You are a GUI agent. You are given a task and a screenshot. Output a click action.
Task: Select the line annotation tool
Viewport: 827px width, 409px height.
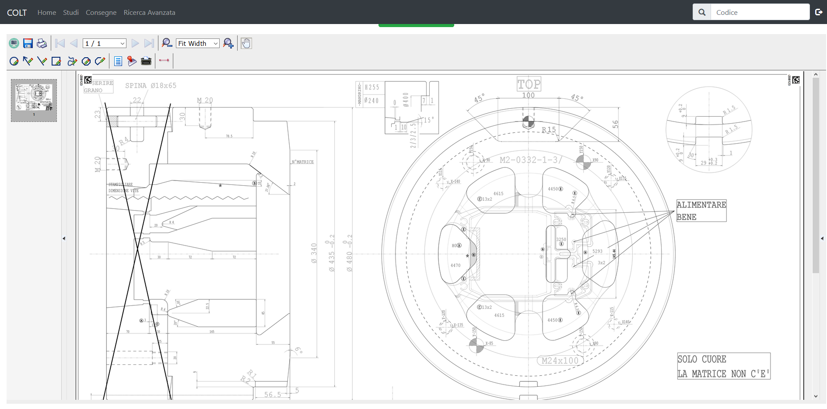[x=42, y=61]
